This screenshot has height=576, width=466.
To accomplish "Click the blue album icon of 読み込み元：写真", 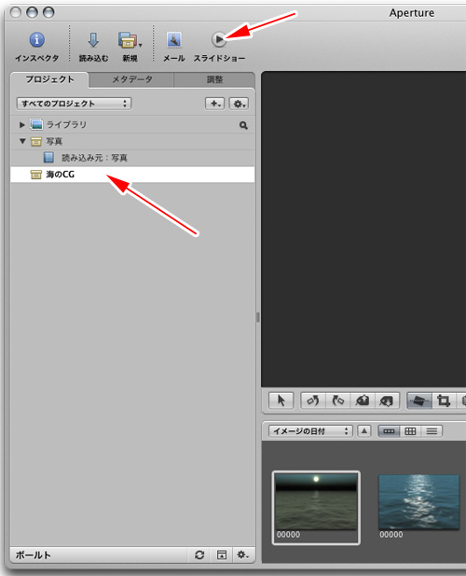I will point(48,158).
